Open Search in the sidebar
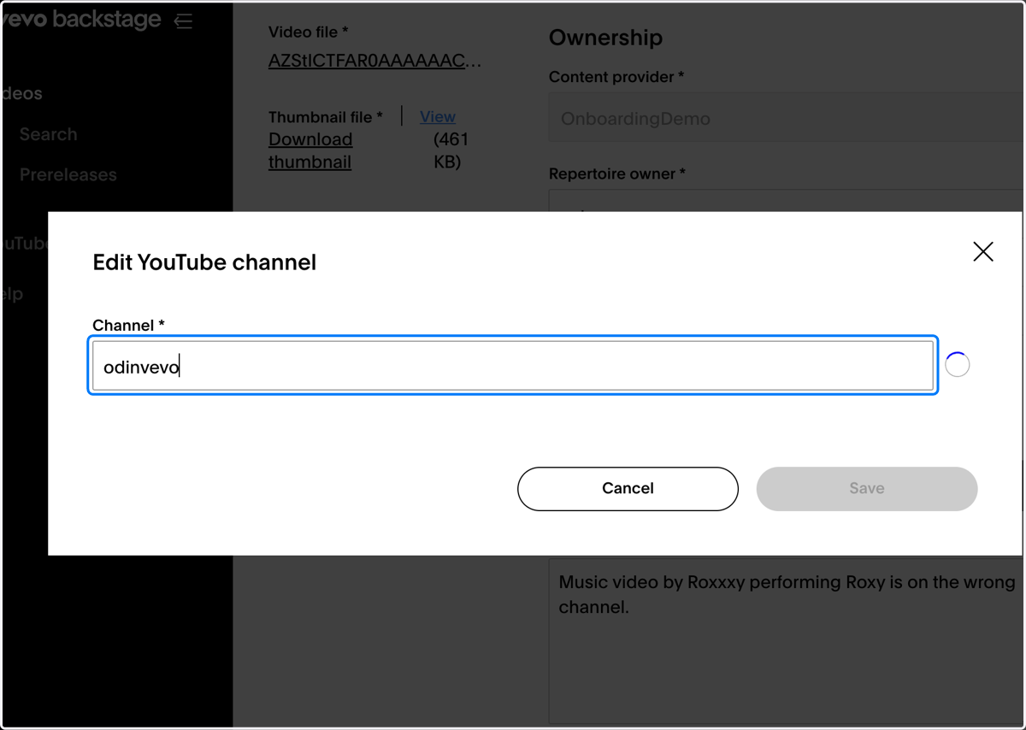 49,134
